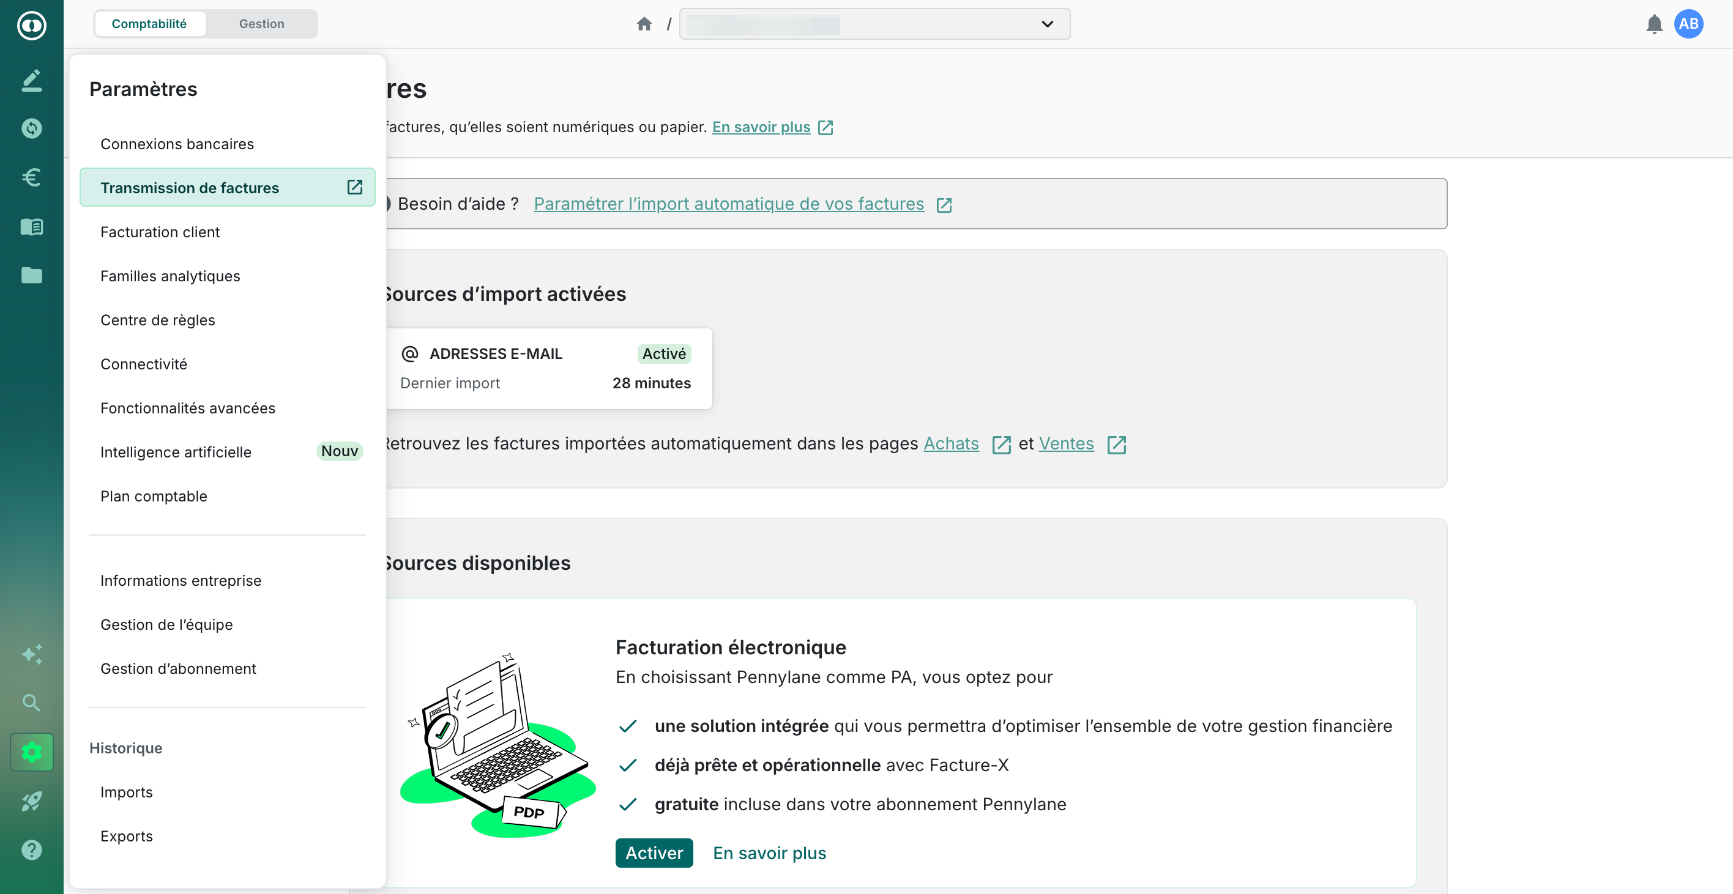Open the euro banking section icon

click(31, 177)
